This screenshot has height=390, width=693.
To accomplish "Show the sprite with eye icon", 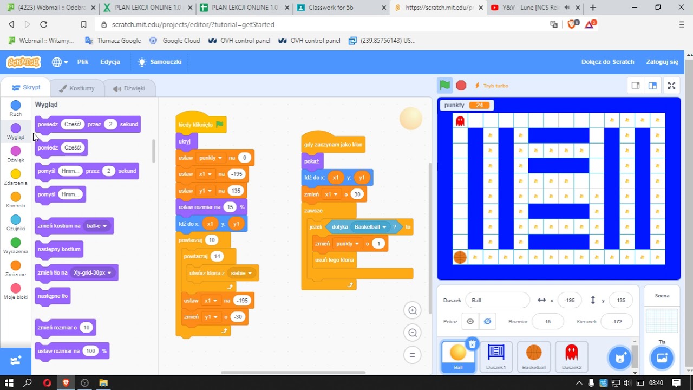I will 470,321.
